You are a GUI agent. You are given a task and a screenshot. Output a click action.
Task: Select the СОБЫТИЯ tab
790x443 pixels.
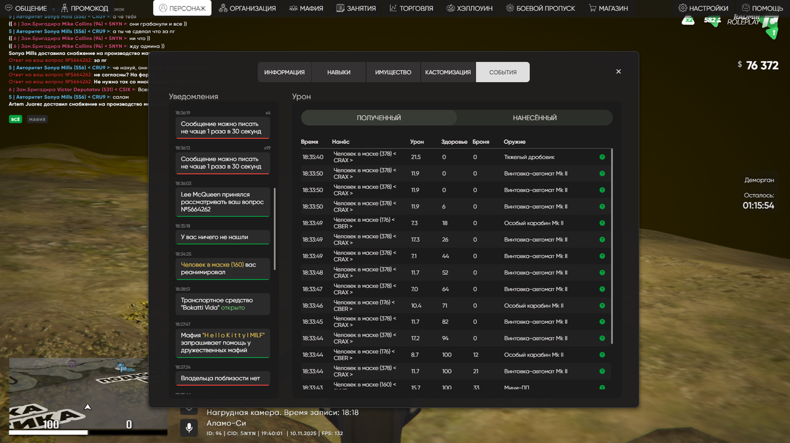(503, 72)
